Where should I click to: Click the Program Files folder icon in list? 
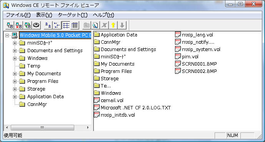(97, 71)
